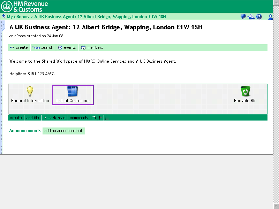
Task: Open the members item in the toolbar
Action: [92, 48]
